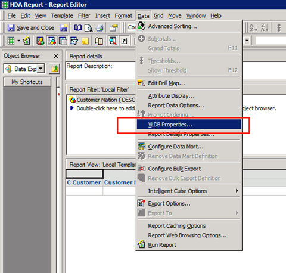Open the Data Exp dropdown arrow
Image resolution: width=286 pixels, height=273 pixels.
[41, 69]
